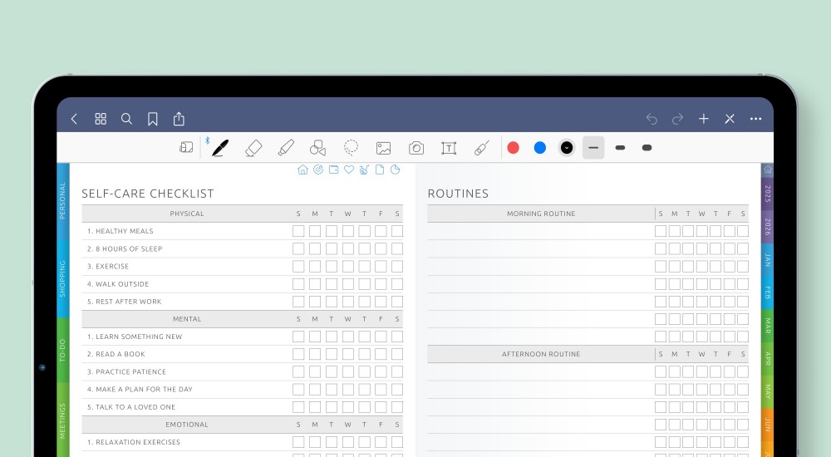Open the PERSONAL side tab

(62, 201)
